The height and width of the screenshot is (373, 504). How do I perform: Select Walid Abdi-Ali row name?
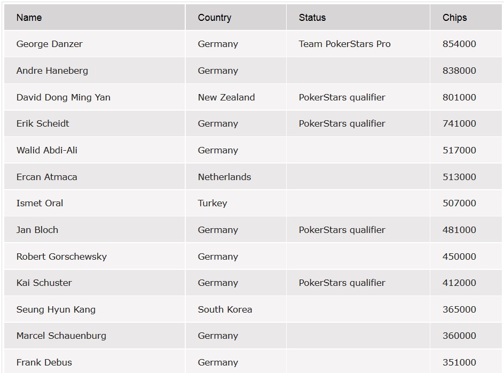pos(47,150)
